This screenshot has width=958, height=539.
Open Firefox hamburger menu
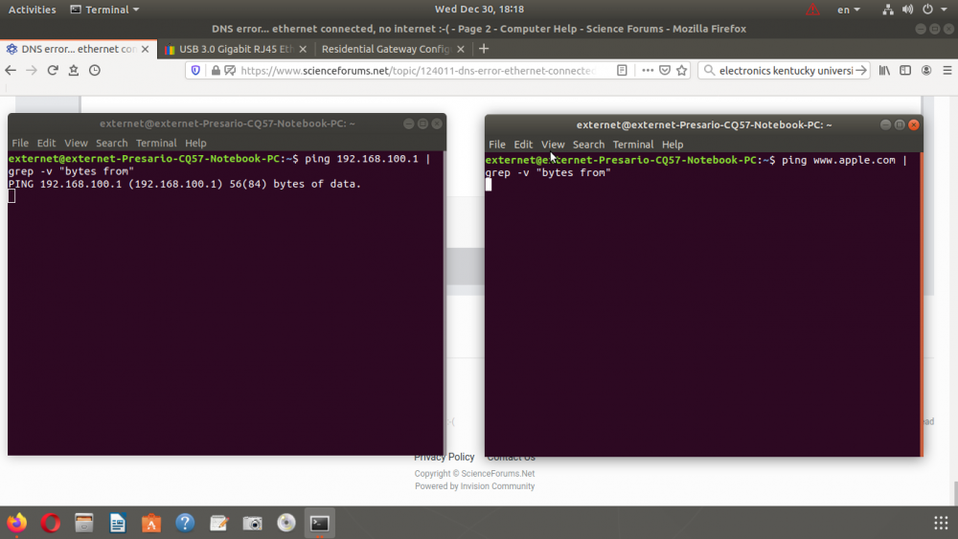pos(947,70)
